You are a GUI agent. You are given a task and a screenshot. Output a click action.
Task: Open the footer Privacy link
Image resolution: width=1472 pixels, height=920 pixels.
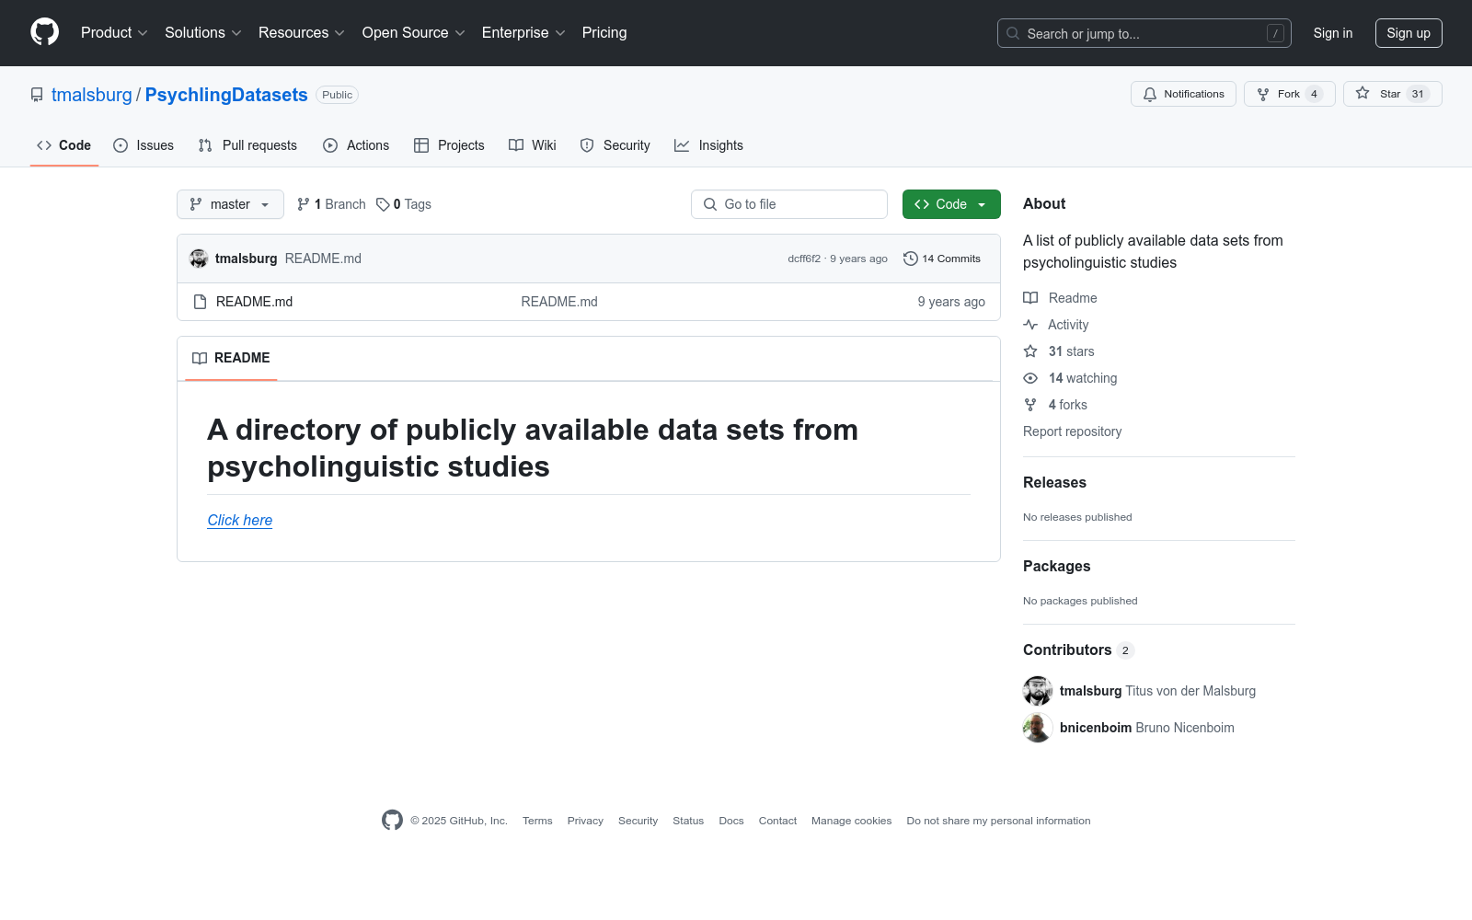[x=585, y=821]
